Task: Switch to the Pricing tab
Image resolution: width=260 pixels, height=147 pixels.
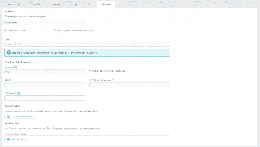Action: coord(73,4)
